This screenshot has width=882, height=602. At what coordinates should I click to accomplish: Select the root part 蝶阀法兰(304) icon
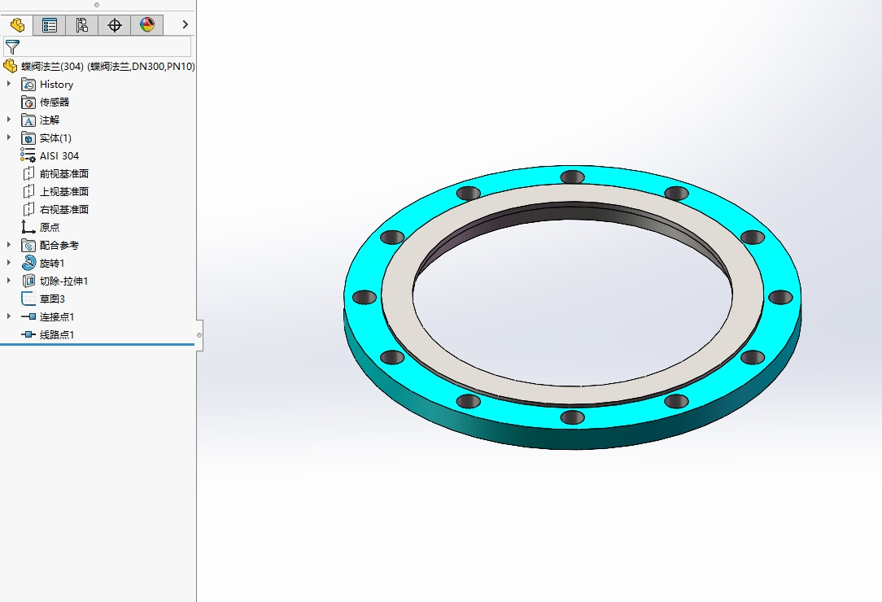[10, 67]
